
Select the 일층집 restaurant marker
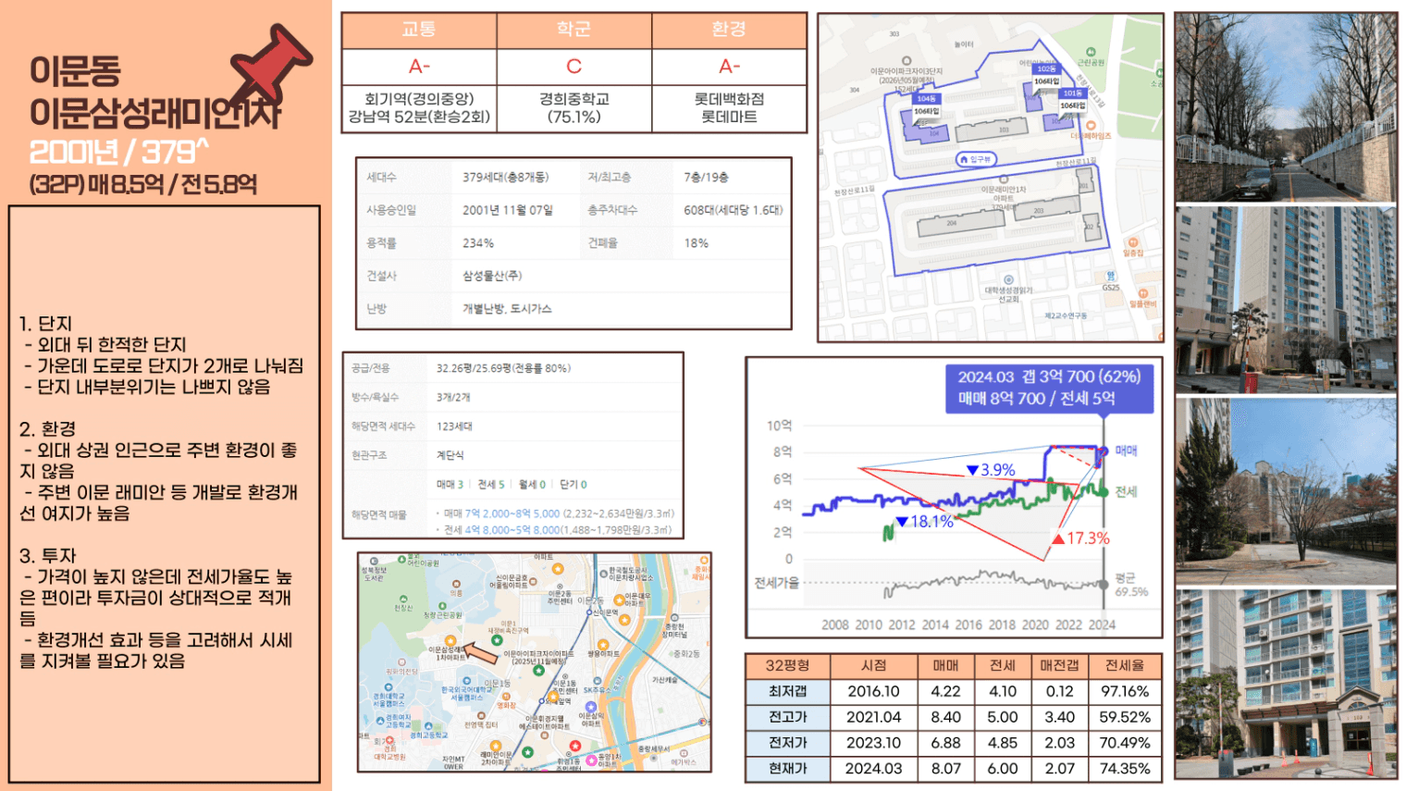(1133, 243)
